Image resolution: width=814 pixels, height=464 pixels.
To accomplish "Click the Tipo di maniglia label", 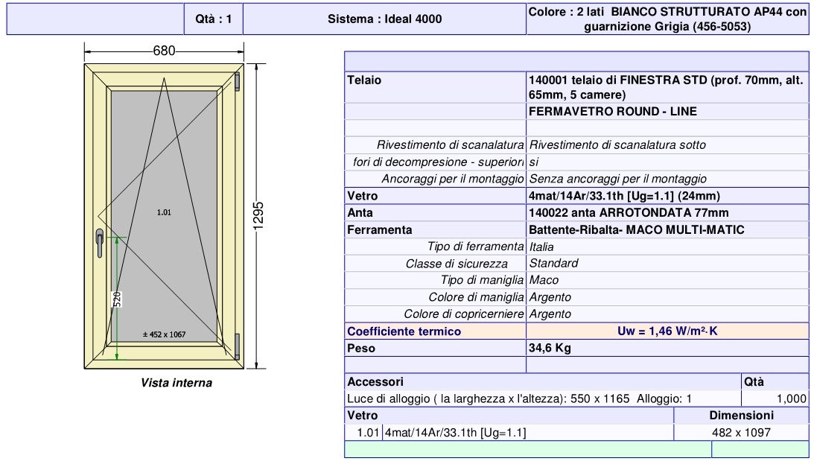I will [x=483, y=280].
